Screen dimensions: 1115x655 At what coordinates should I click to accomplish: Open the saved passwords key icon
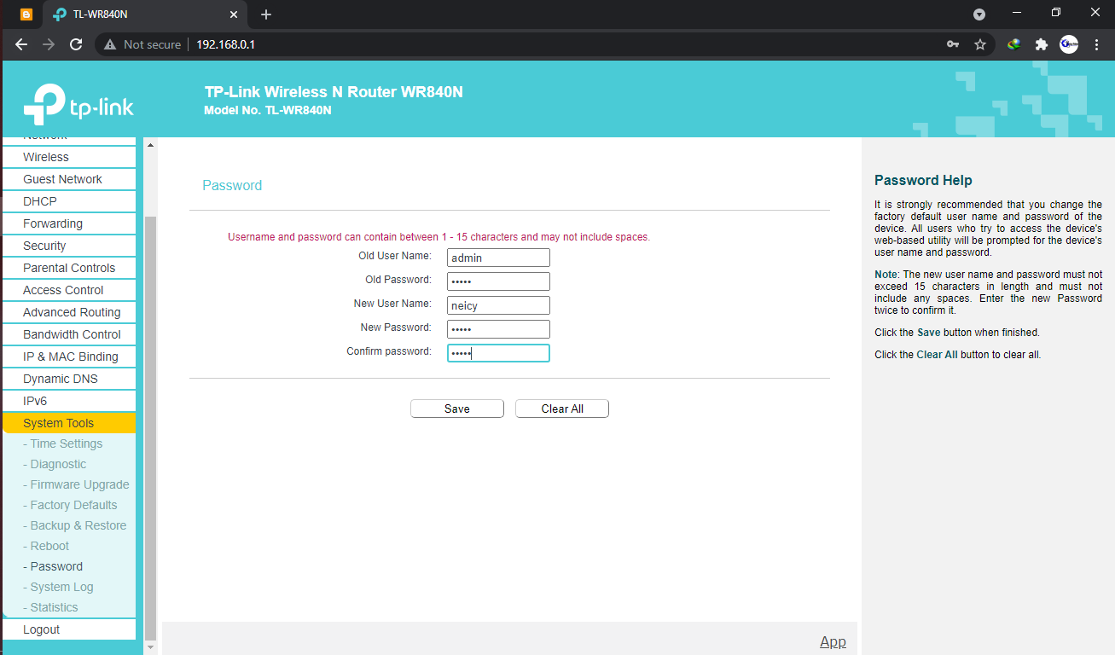coord(953,44)
